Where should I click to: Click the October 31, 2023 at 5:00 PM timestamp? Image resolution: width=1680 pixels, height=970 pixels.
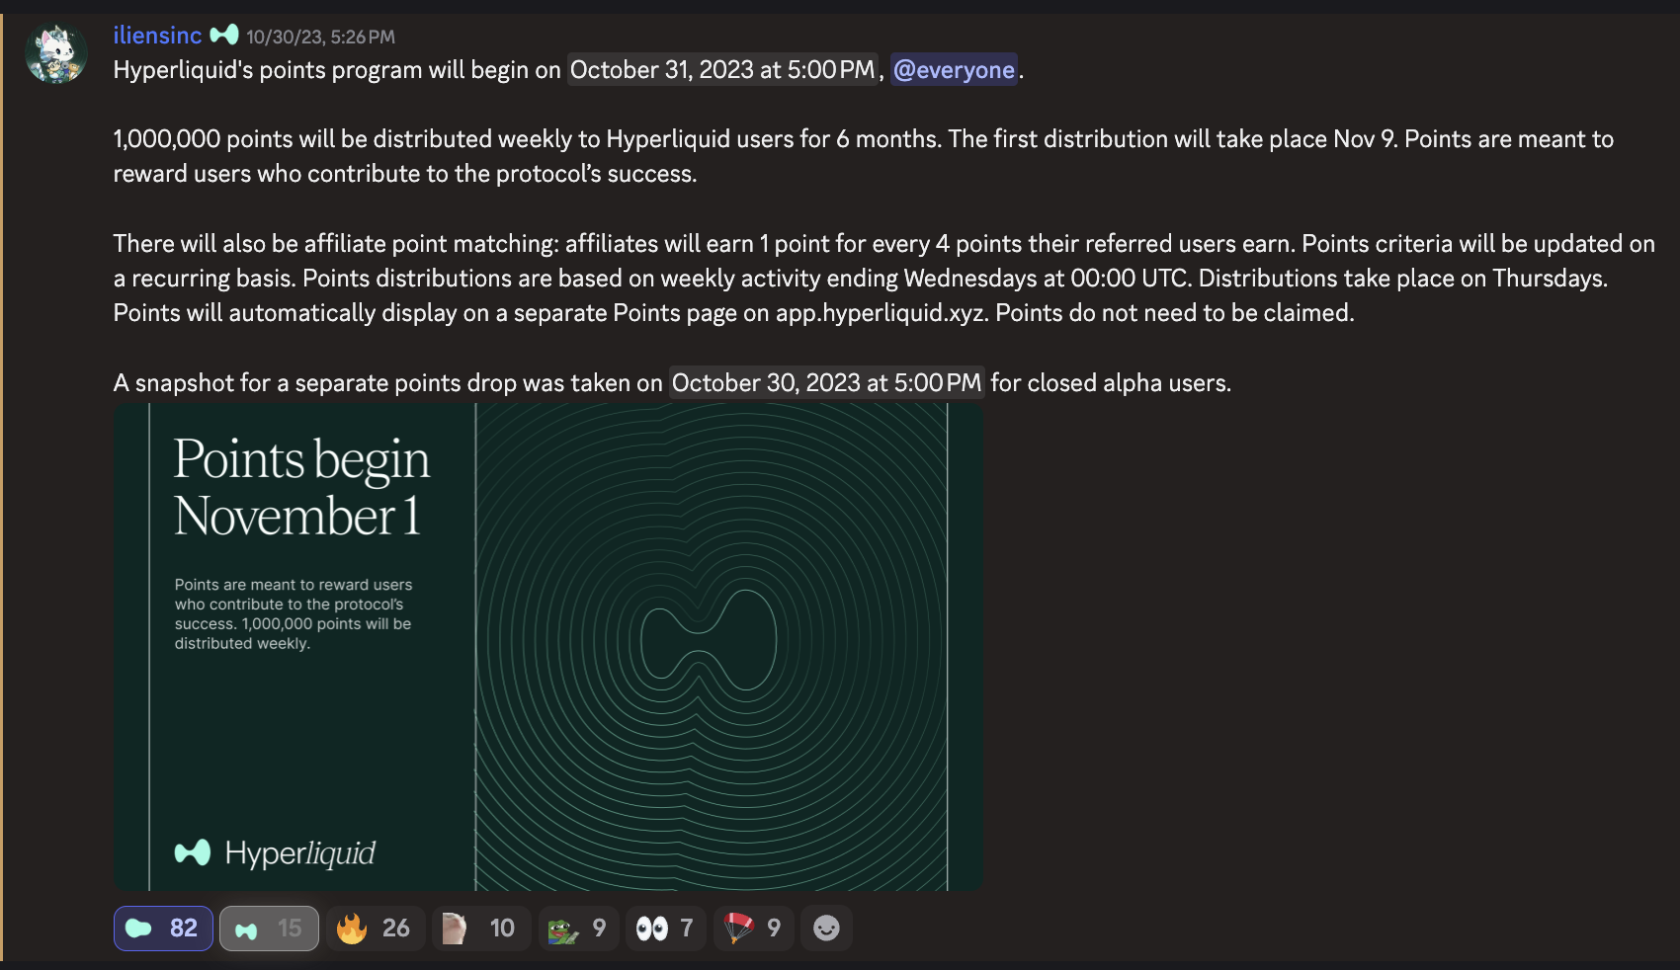pos(722,70)
